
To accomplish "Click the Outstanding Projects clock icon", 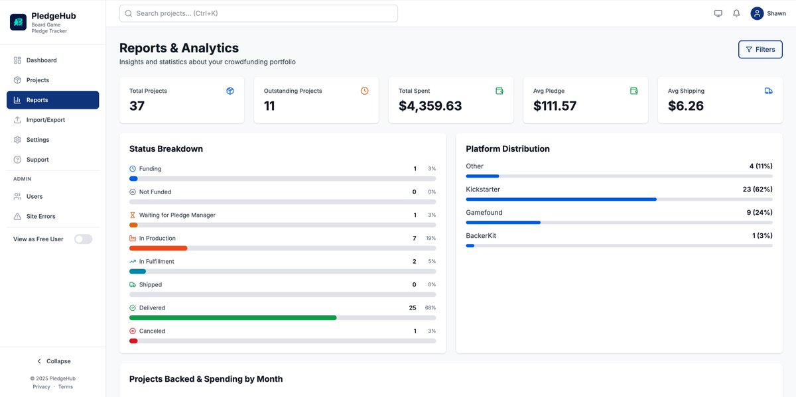I will click(x=365, y=91).
